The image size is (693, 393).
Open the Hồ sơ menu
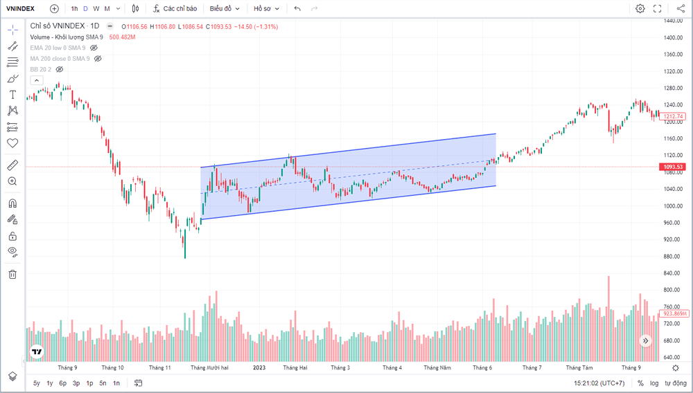(267, 8)
